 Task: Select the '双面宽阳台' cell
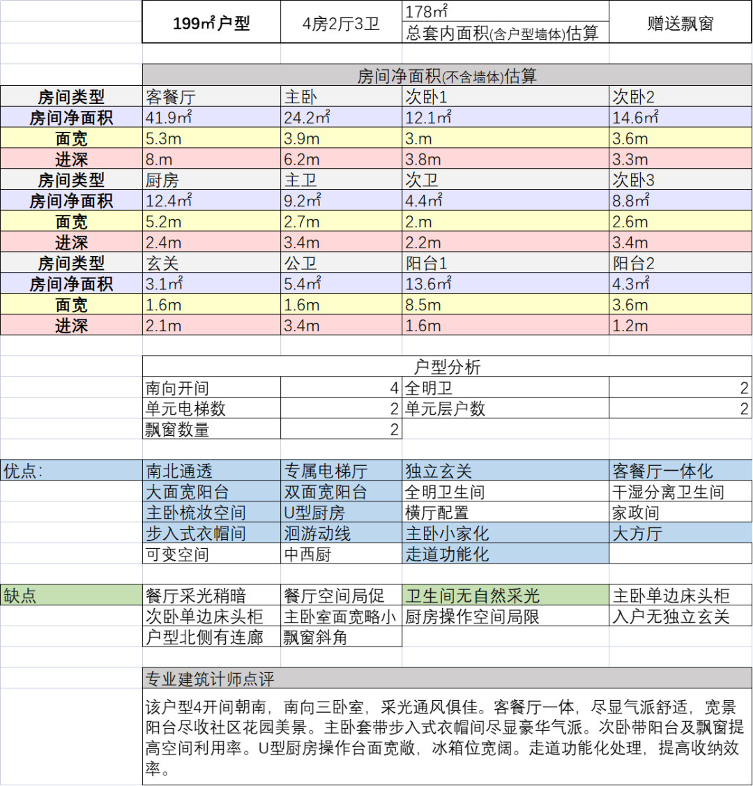coord(341,491)
